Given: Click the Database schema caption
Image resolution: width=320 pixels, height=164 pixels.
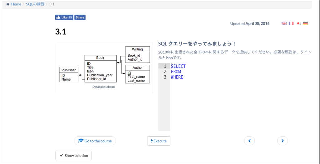Looking at the screenshot, I should tap(104, 87).
